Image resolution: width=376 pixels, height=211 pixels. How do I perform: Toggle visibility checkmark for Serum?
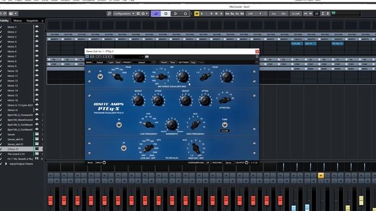coord(1,134)
